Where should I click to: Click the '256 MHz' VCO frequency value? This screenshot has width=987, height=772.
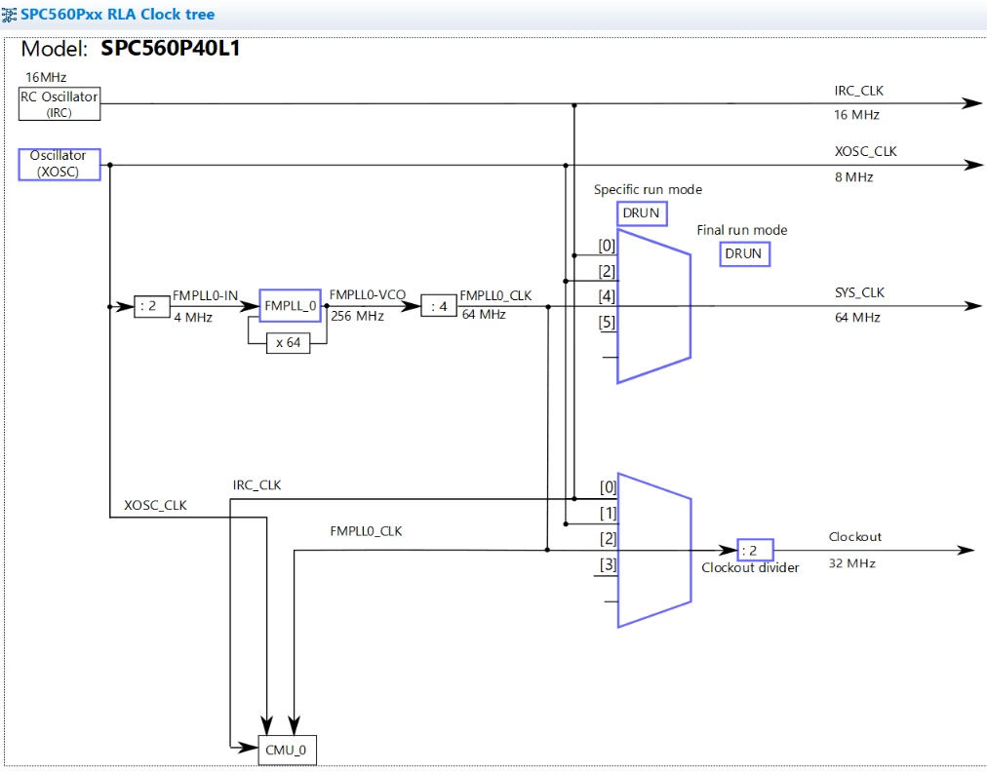coord(358,316)
